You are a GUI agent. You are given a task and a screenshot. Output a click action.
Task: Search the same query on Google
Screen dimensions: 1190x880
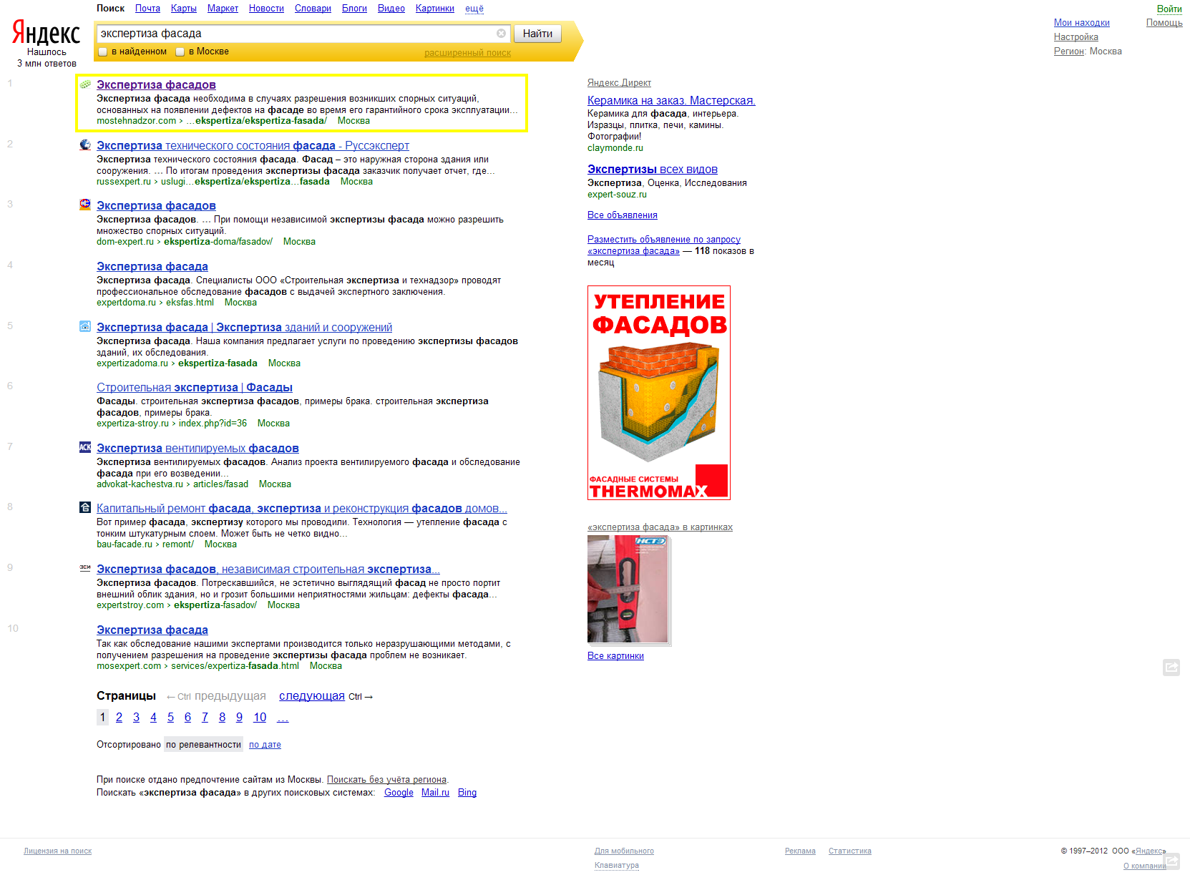[399, 793]
